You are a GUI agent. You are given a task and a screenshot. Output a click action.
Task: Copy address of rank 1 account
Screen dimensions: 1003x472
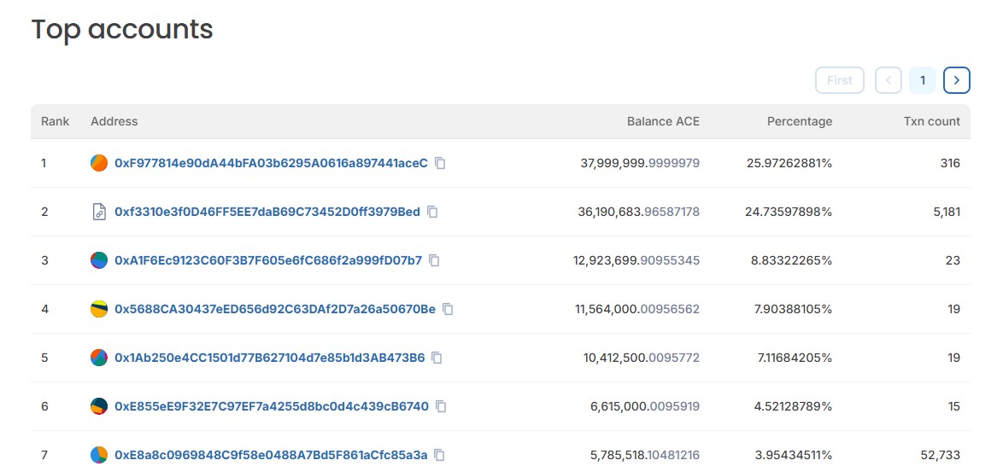point(440,164)
